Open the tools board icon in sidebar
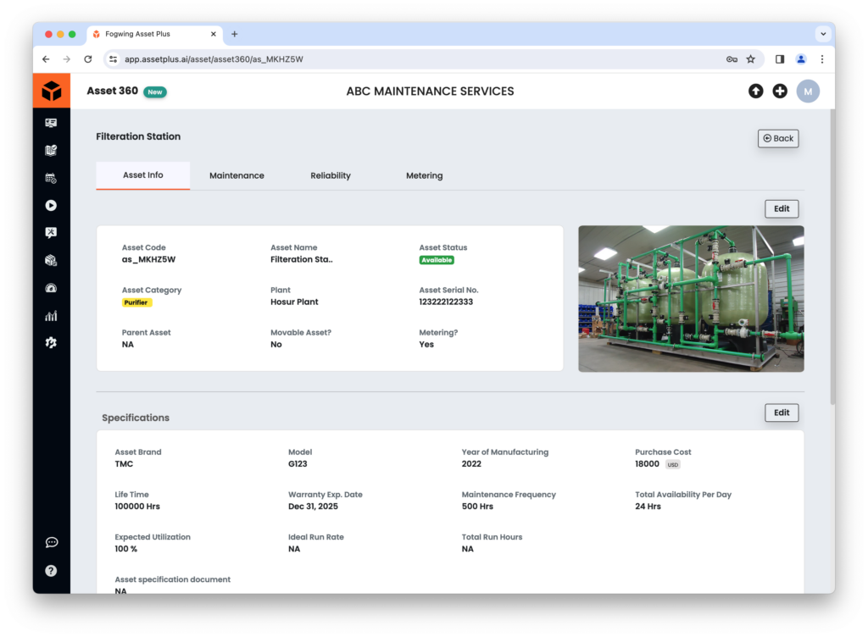The width and height of the screenshot is (868, 637). (51, 233)
